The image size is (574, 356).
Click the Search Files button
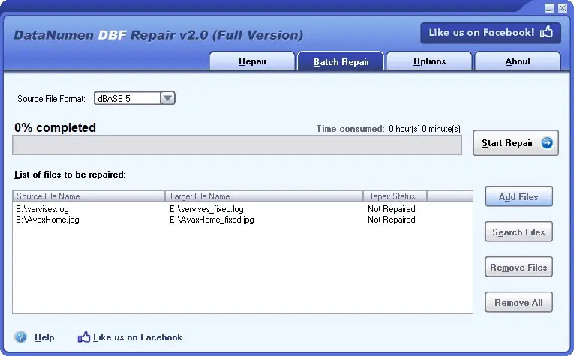pyautogui.click(x=518, y=232)
